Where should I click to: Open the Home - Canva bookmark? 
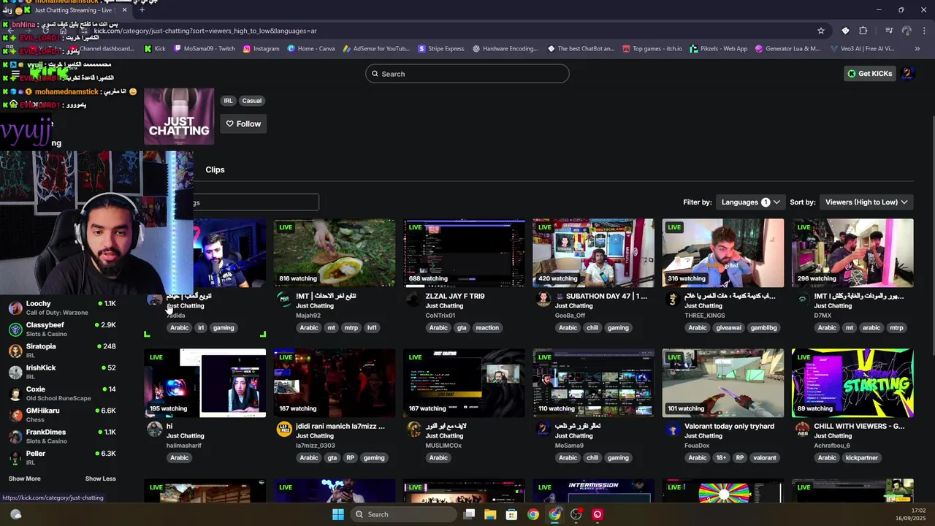pyautogui.click(x=311, y=49)
